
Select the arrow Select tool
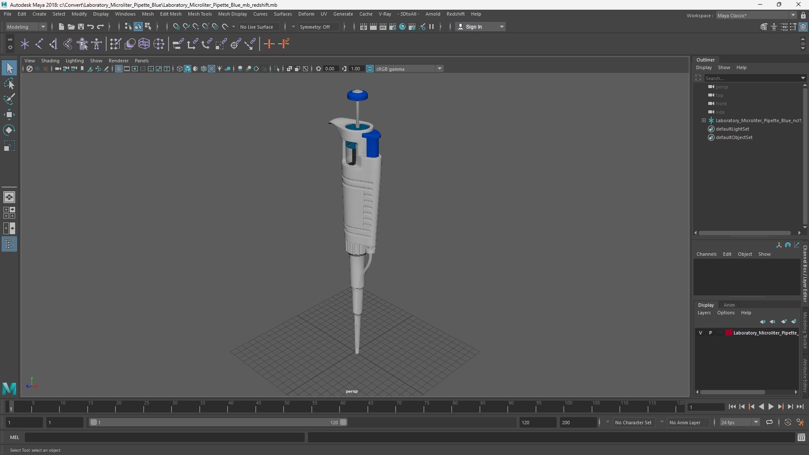pos(9,68)
